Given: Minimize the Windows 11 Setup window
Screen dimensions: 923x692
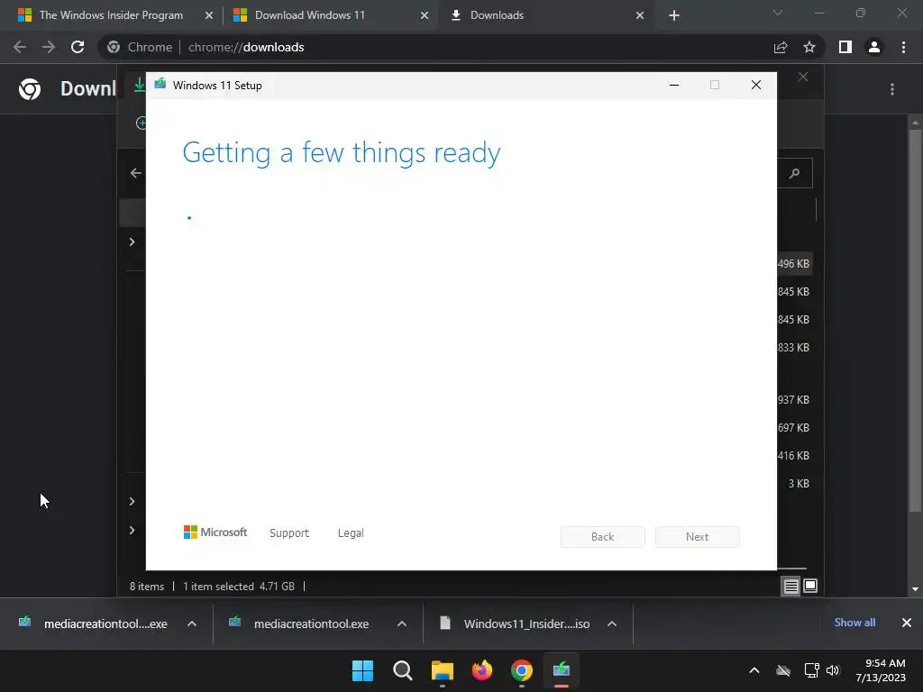Looking at the screenshot, I should [674, 86].
